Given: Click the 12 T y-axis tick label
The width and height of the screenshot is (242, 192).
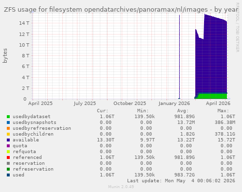Looking at the screenshot, I should coord(24,34).
